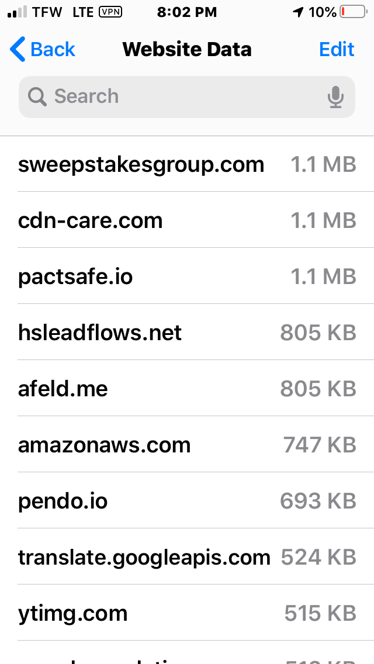The height and width of the screenshot is (664, 374).
Task: Tap the location arrow status icon
Action: point(299,12)
